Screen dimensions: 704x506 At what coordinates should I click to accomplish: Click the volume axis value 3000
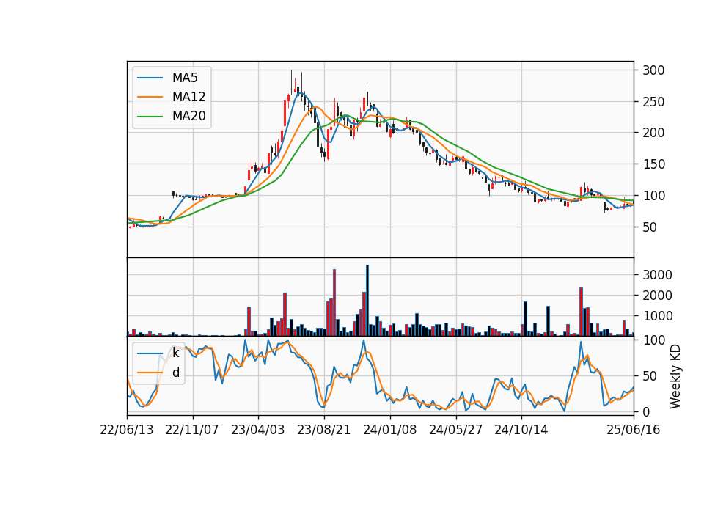(x=657, y=275)
